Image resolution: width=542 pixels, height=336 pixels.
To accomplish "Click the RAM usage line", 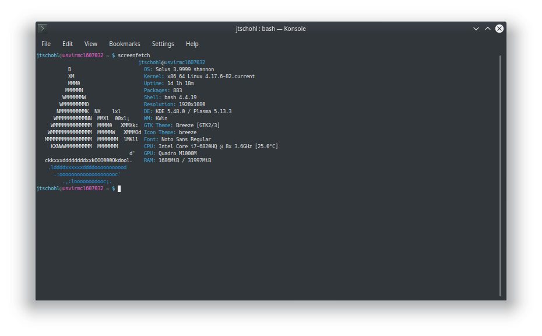I will (178, 160).
